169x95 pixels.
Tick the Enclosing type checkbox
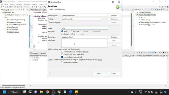click(x=49, y=22)
